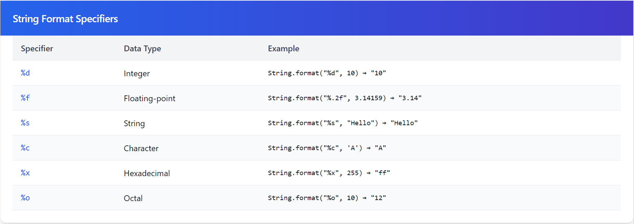Screen dimensions: 634x224
Task: Select the Floating-point data type cell
Action: coord(149,98)
